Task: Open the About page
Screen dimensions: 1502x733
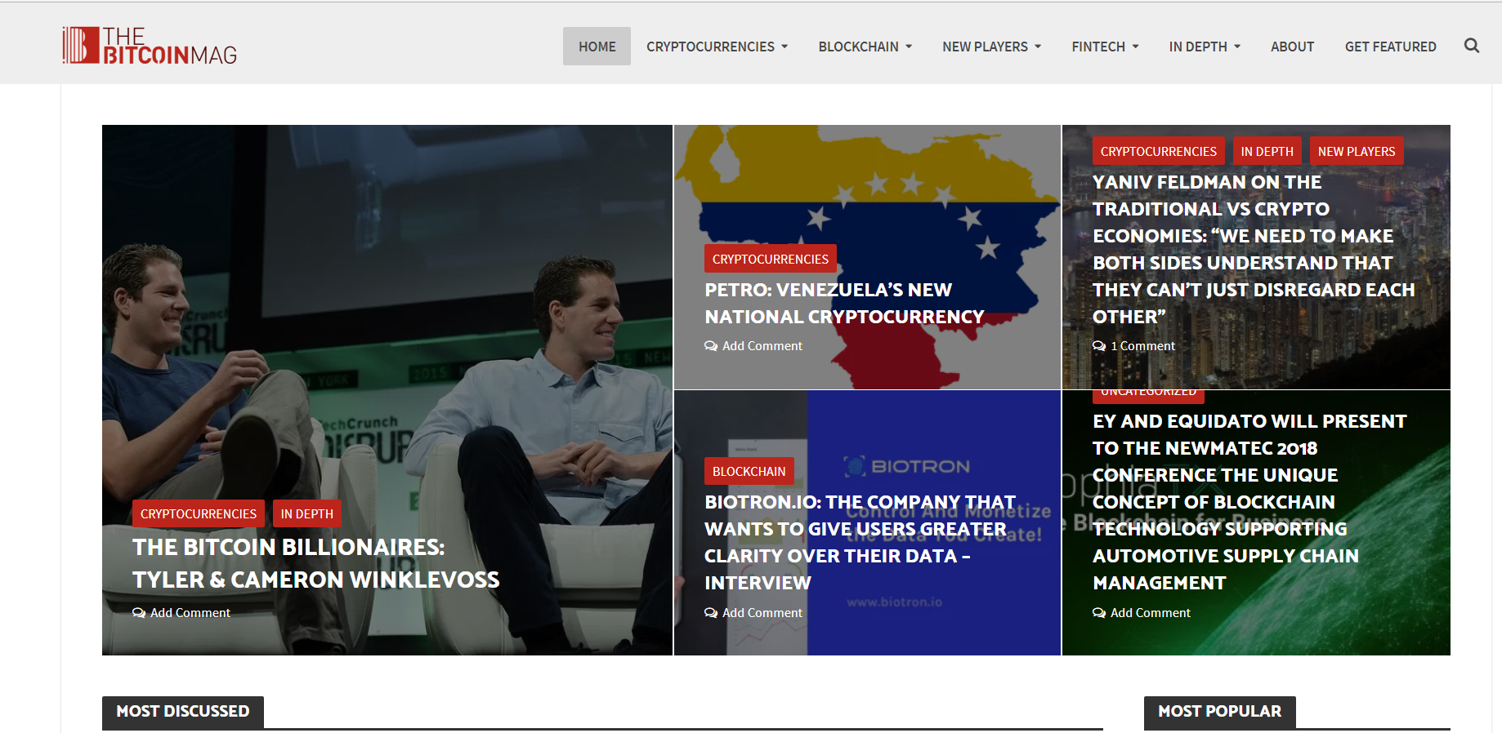Action: (1292, 47)
